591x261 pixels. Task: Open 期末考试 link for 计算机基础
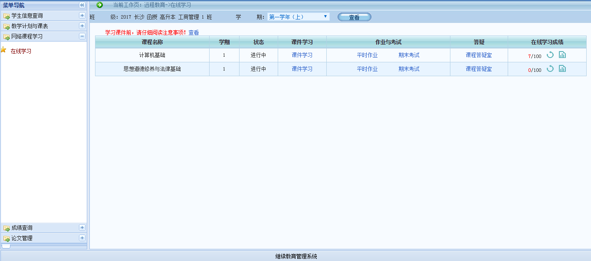tap(409, 55)
